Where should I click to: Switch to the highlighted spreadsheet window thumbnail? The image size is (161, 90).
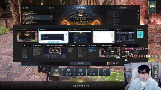(53, 35)
